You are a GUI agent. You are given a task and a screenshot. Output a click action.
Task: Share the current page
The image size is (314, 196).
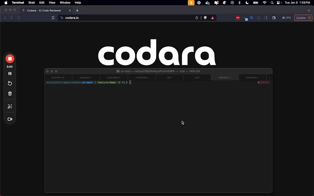[197, 18]
